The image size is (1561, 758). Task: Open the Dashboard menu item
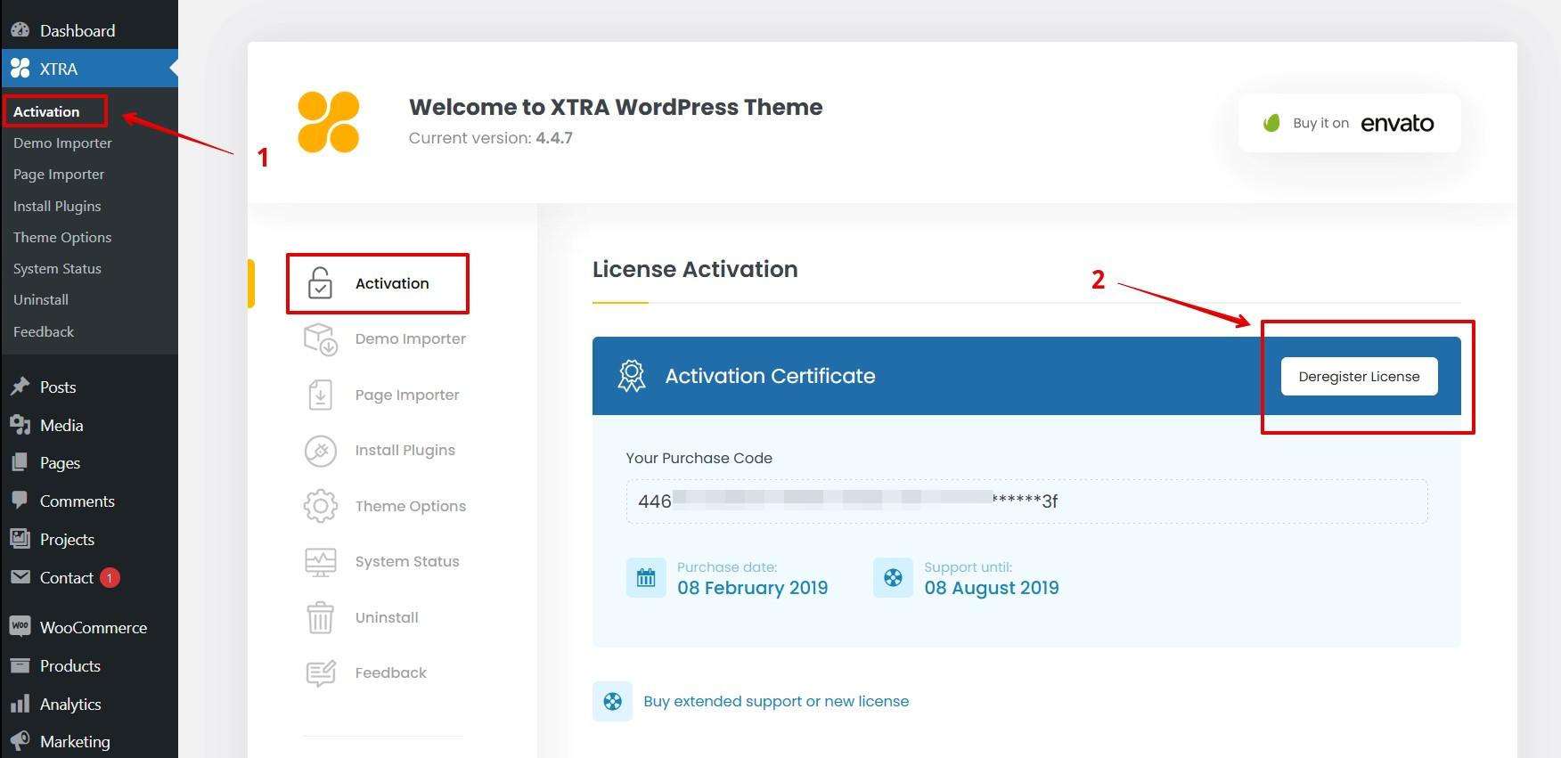coord(77,30)
